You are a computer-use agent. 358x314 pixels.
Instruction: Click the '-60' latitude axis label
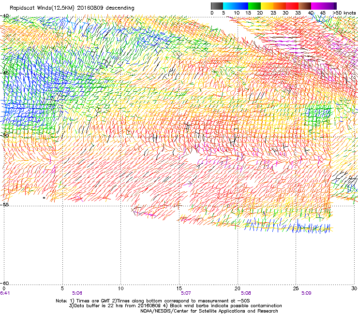coord(5,283)
